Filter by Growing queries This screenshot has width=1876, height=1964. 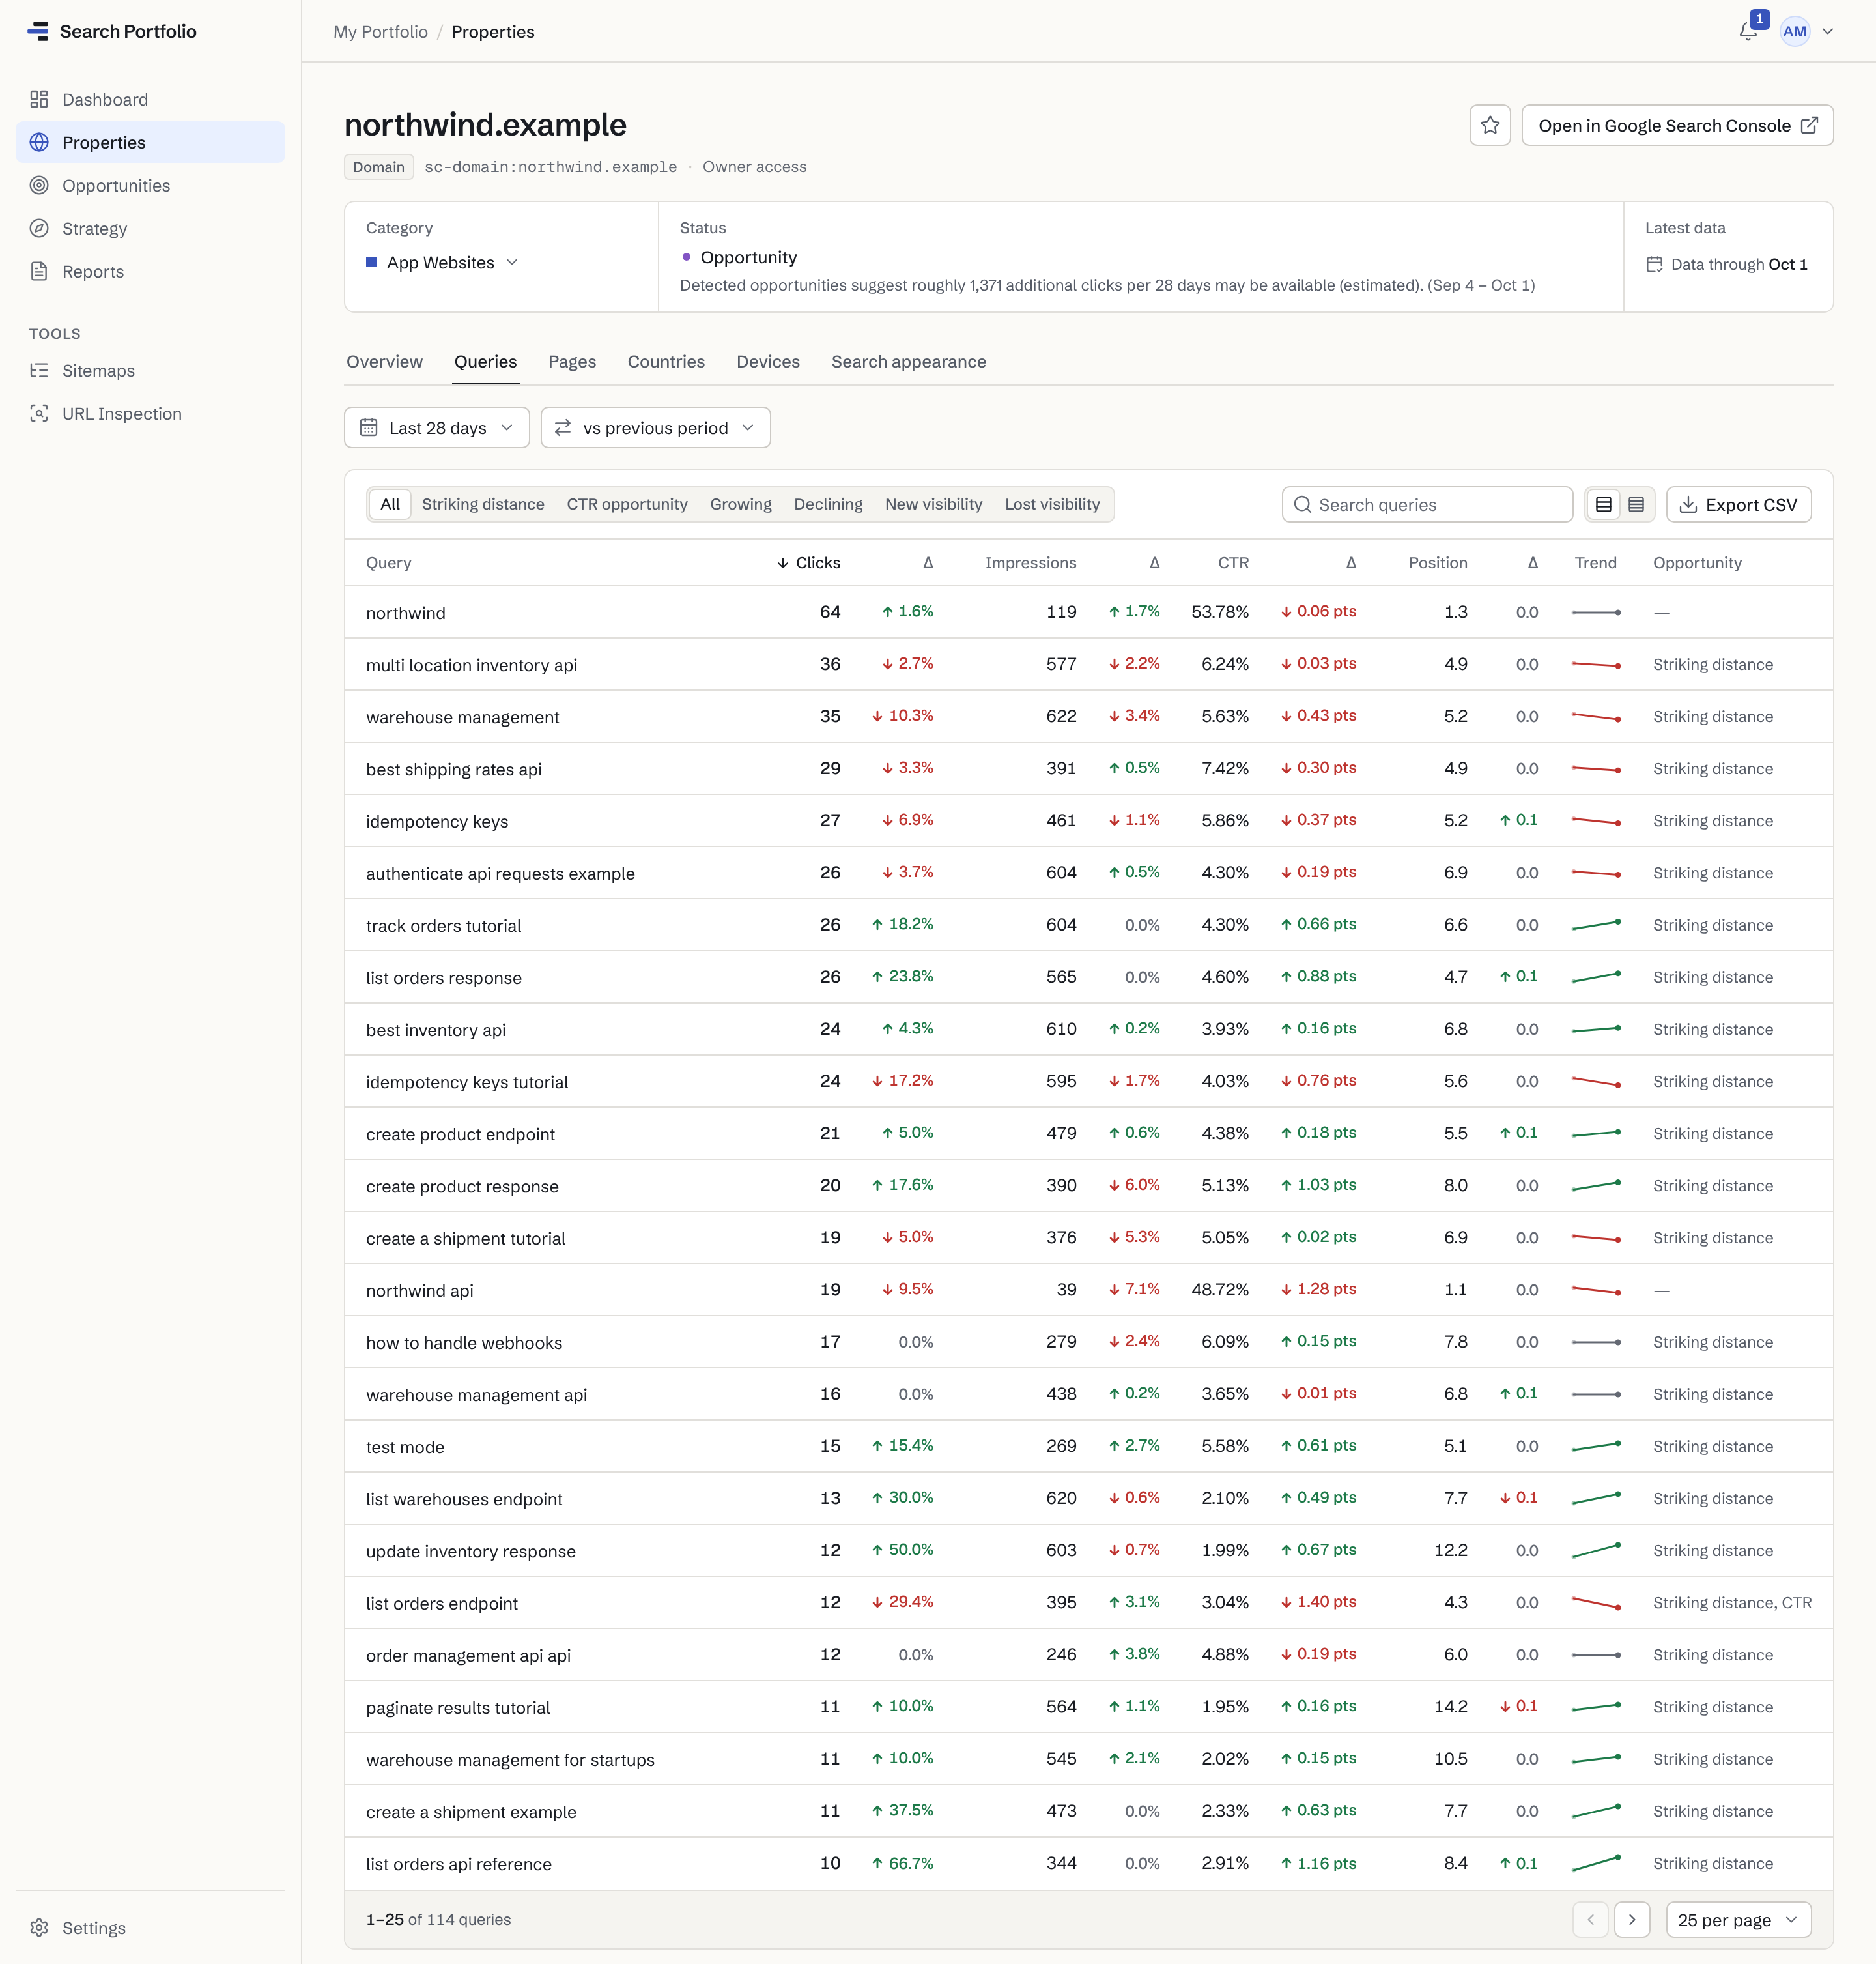(x=741, y=504)
